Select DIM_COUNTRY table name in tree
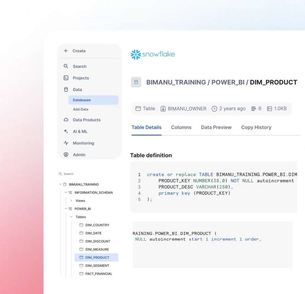 pyautogui.click(x=97, y=225)
